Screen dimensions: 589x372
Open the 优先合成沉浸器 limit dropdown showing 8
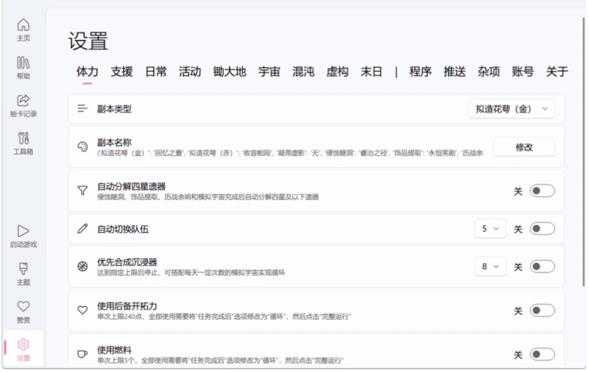(x=490, y=267)
